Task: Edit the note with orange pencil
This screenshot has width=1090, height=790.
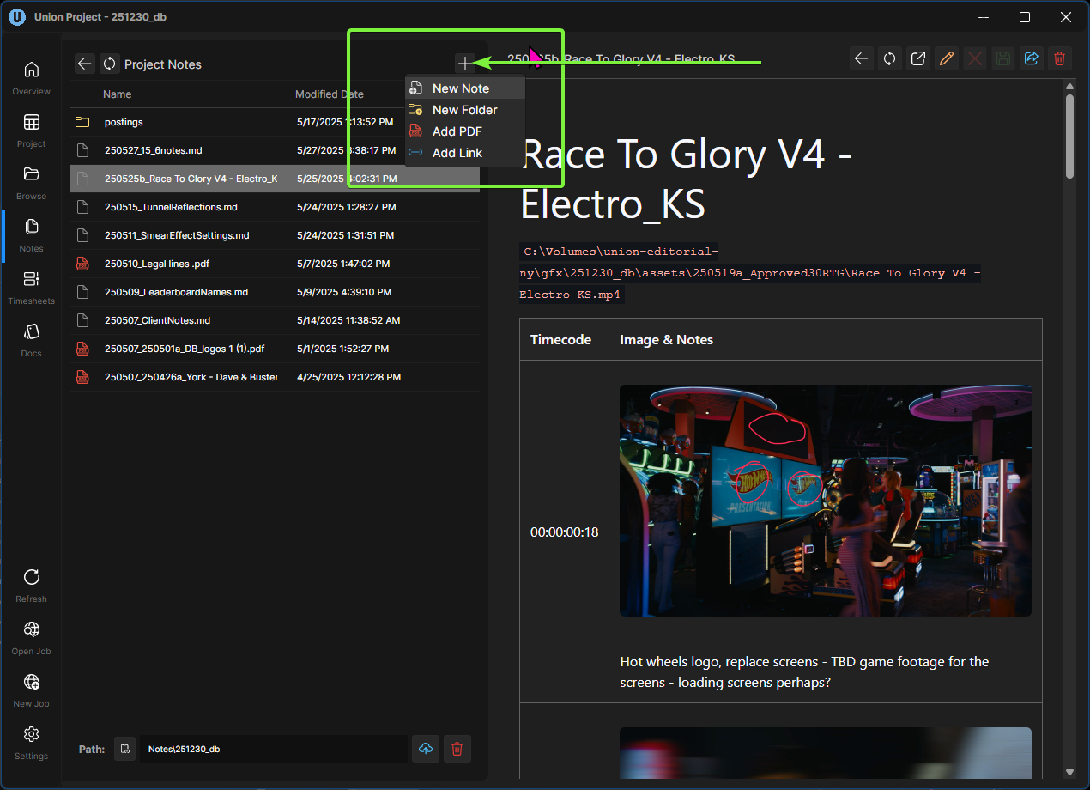Action: pos(947,58)
